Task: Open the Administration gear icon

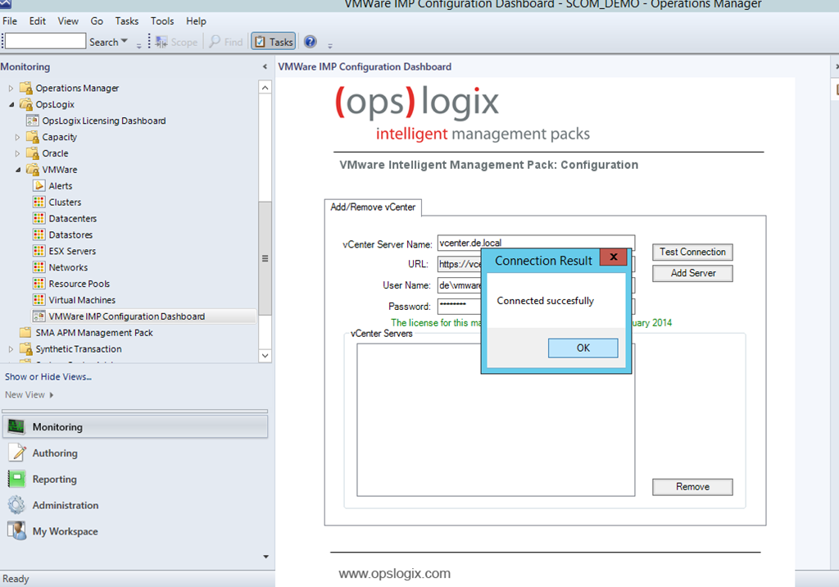Action: tap(17, 506)
